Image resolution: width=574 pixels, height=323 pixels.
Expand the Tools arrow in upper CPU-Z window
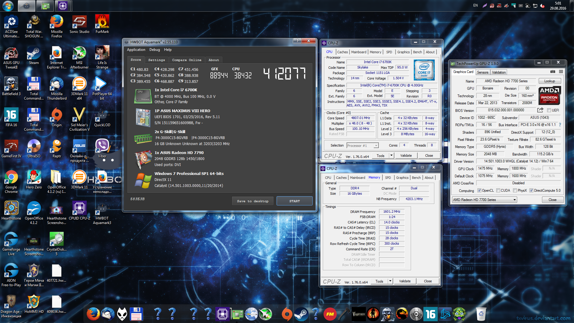[x=391, y=156]
